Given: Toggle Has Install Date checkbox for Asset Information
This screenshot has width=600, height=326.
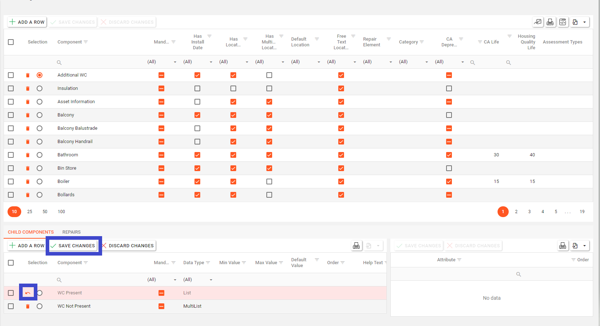Looking at the screenshot, I should (197, 102).
